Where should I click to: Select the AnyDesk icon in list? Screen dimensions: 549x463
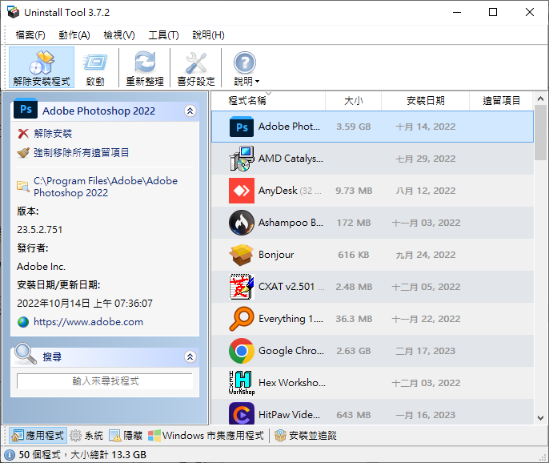coord(242,191)
